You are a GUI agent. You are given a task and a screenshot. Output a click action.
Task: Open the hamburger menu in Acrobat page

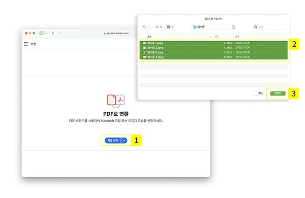point(26,44)
